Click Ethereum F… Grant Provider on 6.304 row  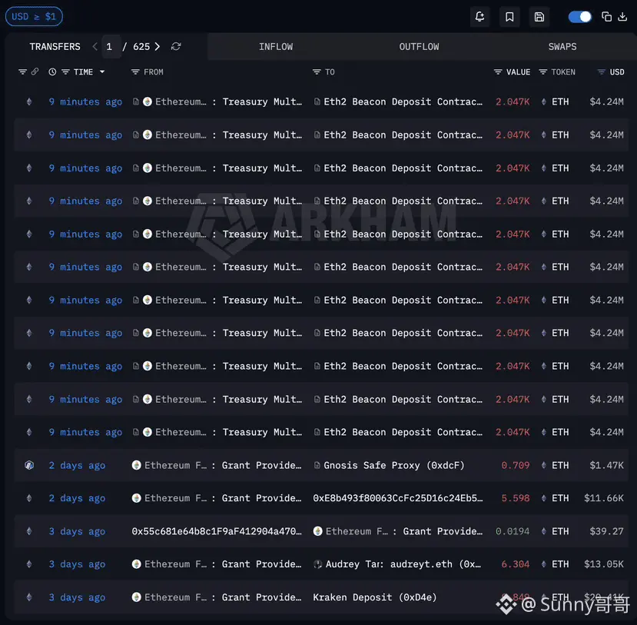click(x=222, y=564)
